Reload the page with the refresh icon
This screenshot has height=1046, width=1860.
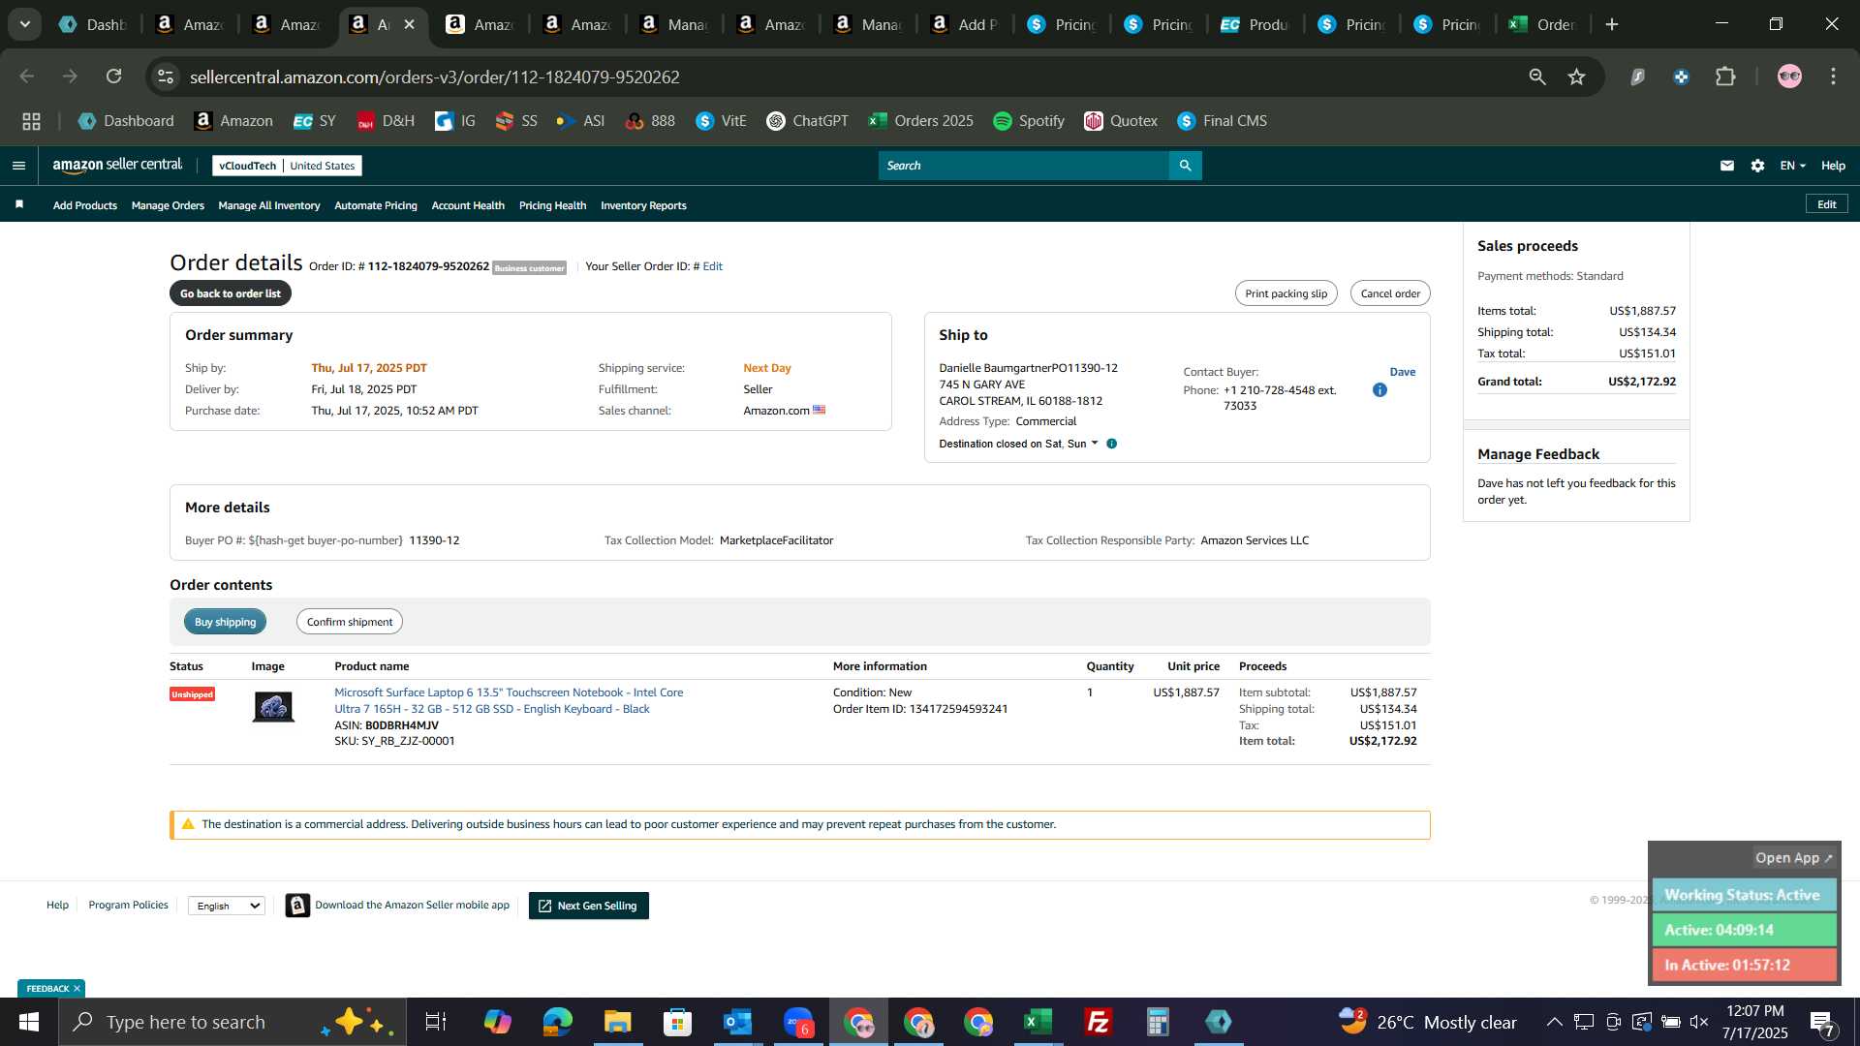114,77
